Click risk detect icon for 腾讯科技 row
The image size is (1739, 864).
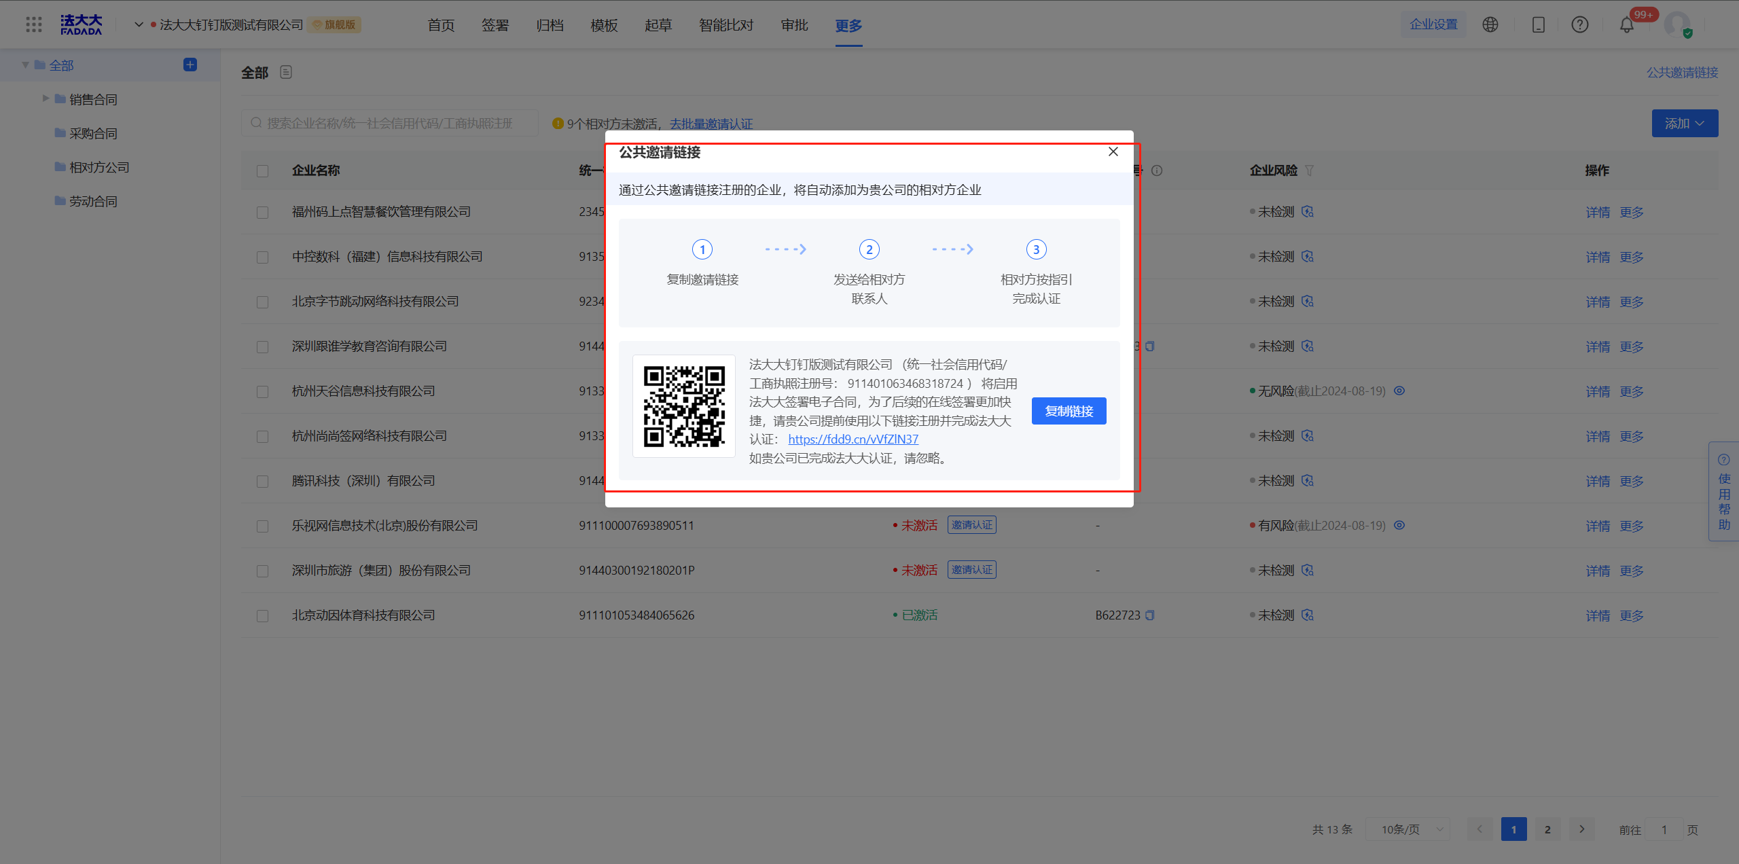pyautogui.click(x=1308, y=481)
